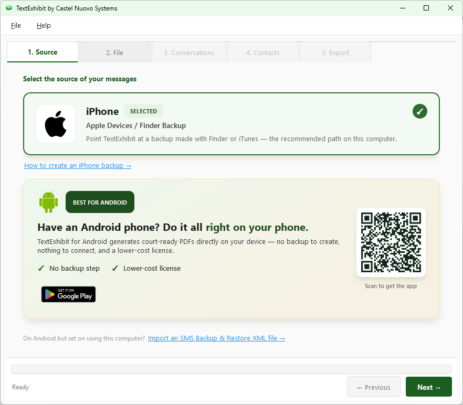Click the Android robot icon
The width and height of the screenshot is (463, 405).
click(48, 202)
